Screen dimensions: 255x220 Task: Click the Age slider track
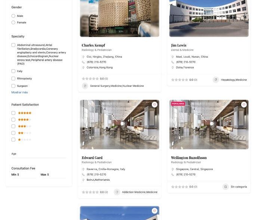coord(39,158)
